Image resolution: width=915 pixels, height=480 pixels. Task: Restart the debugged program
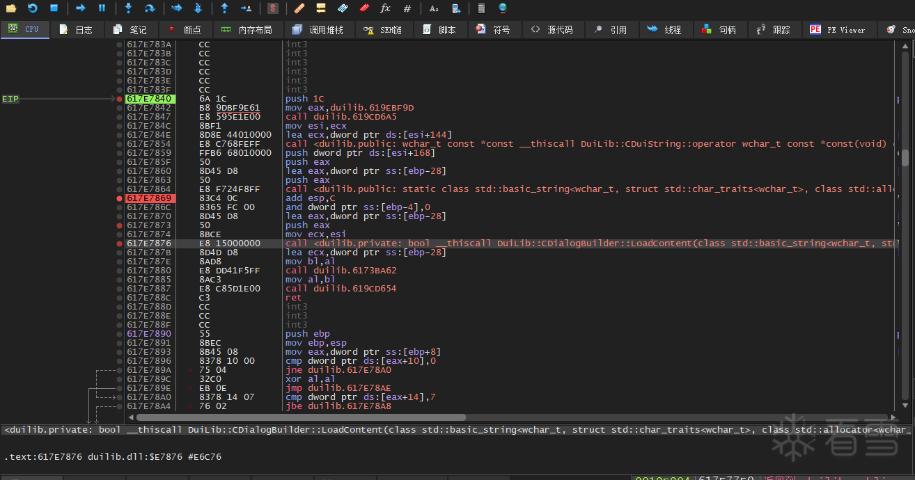point(33,8)
